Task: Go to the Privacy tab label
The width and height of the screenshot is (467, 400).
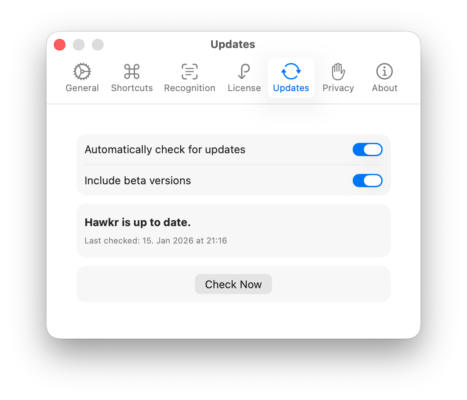Action: [338, 88]
